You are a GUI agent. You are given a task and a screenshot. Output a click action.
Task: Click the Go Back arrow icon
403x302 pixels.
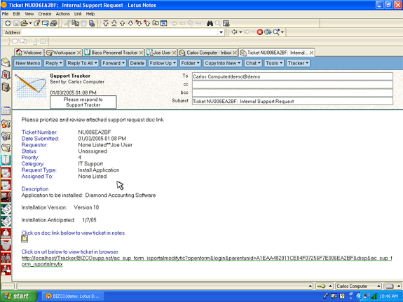tap(234, 32)
